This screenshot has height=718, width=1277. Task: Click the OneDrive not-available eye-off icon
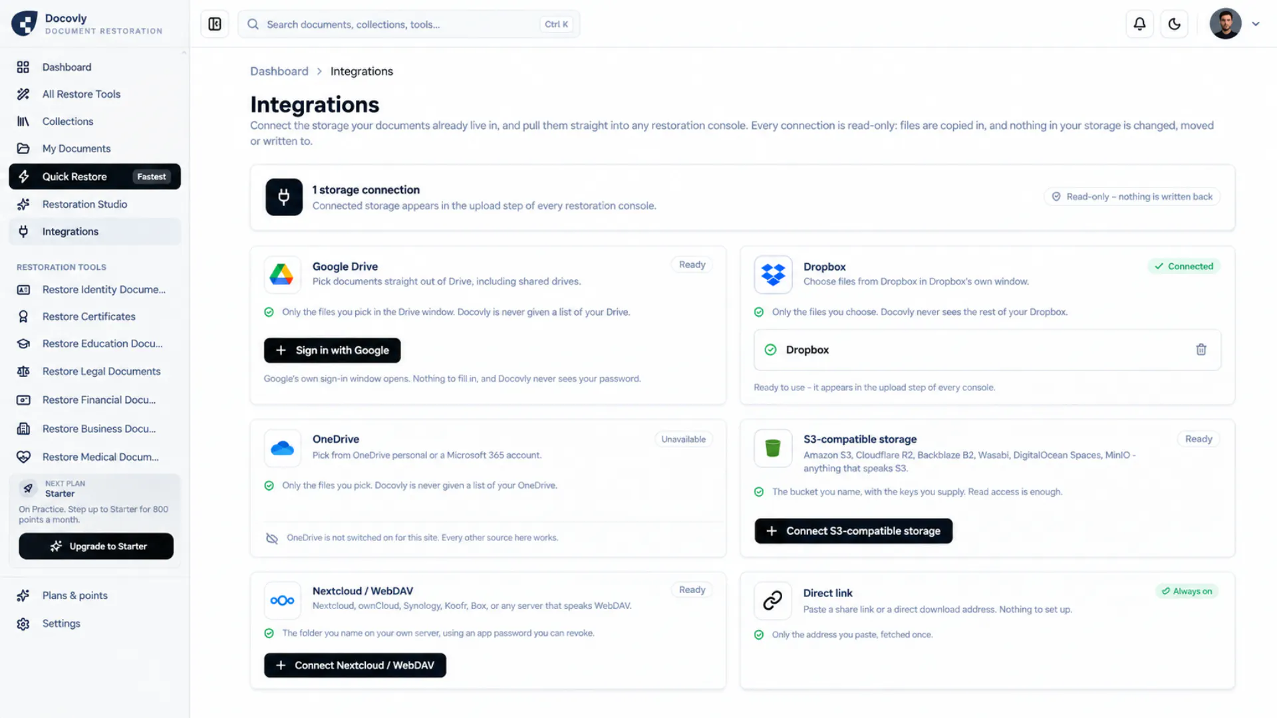(x=272, y=538)
